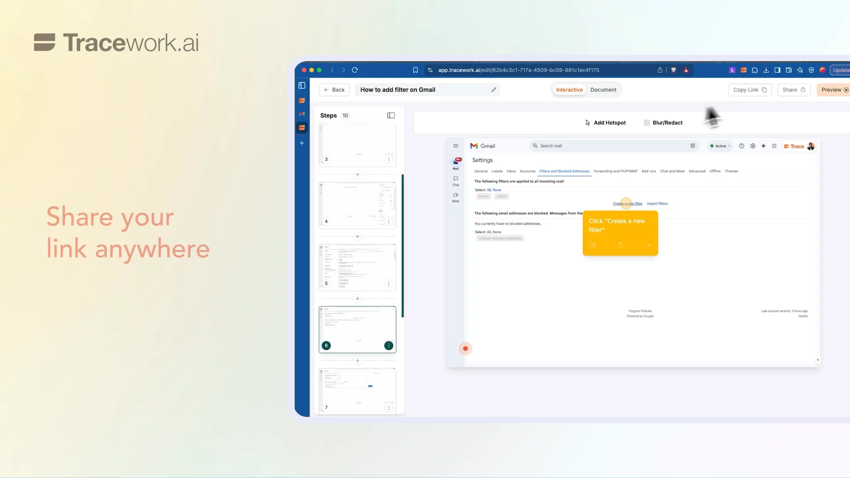Click the browser forward arrow

point(343,70)
